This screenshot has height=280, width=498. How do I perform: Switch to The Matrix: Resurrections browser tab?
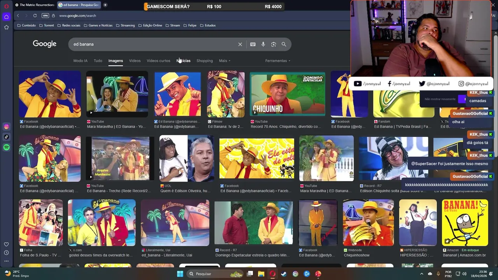34,5
